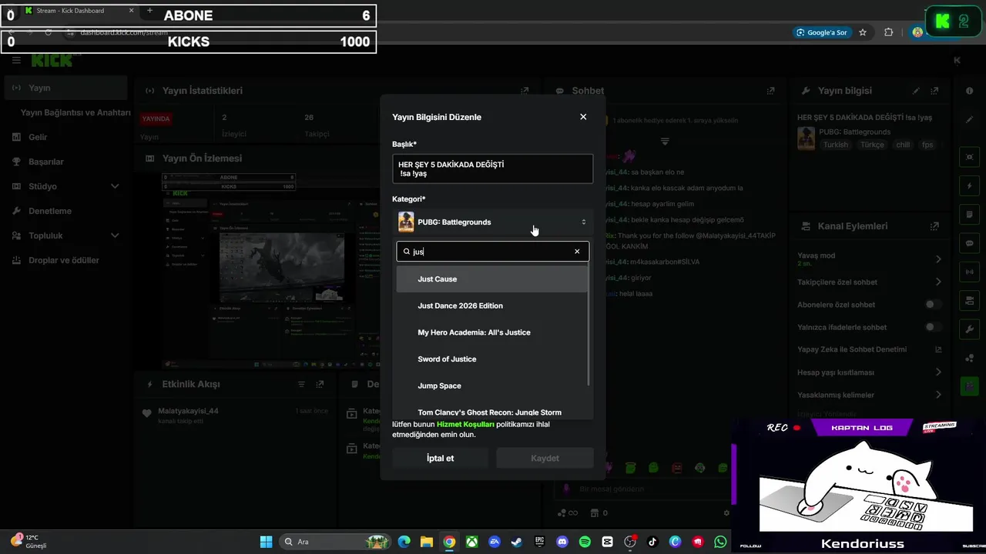
Task: Pop out the Yayın bilgisi panel
Action: [x=934, y=90]
